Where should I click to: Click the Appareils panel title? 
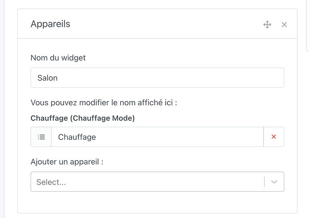[50, 24]
